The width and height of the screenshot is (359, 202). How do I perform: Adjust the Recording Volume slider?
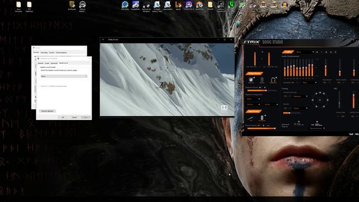pos(261,128)
